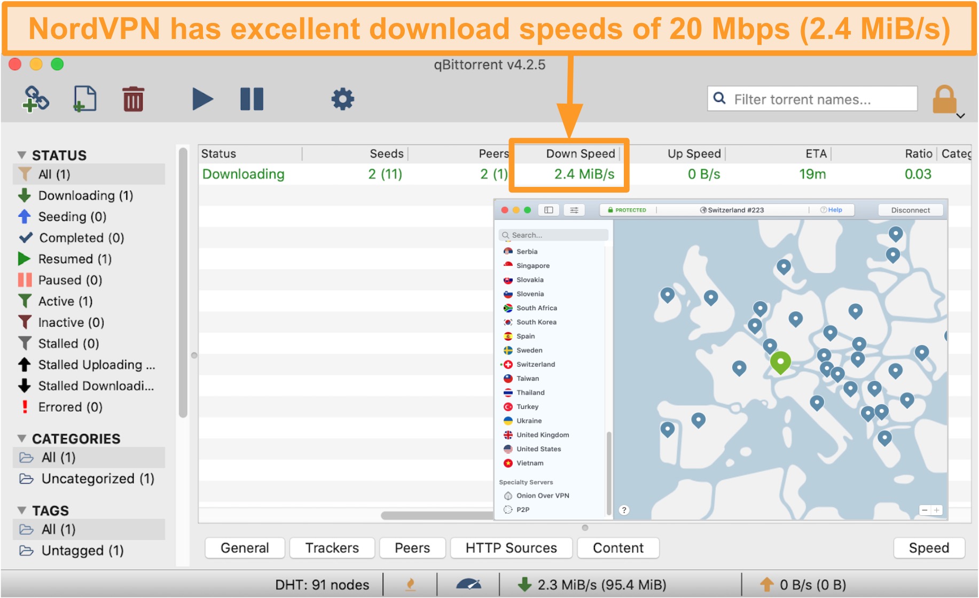Open the General tab
The width and height of the screenshot is (979, 598).
pyautogui.click(x=245, y=548)
